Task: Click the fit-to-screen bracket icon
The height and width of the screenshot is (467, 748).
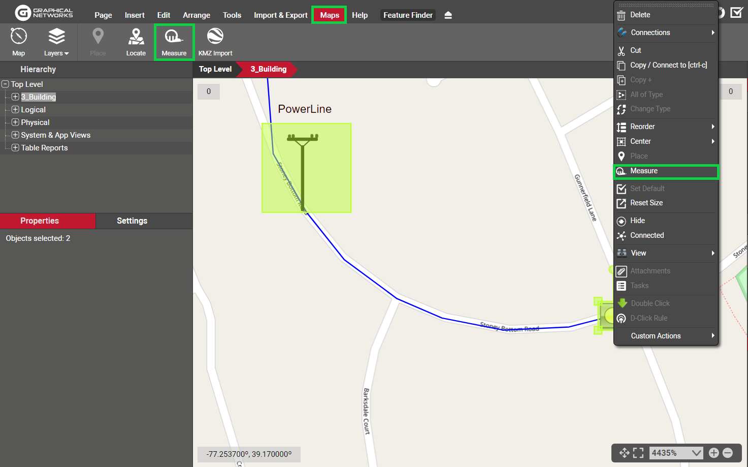Action: coord(638,453)
